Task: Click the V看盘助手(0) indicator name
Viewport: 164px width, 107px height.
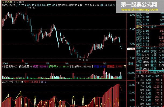Action: pos(10,66)
